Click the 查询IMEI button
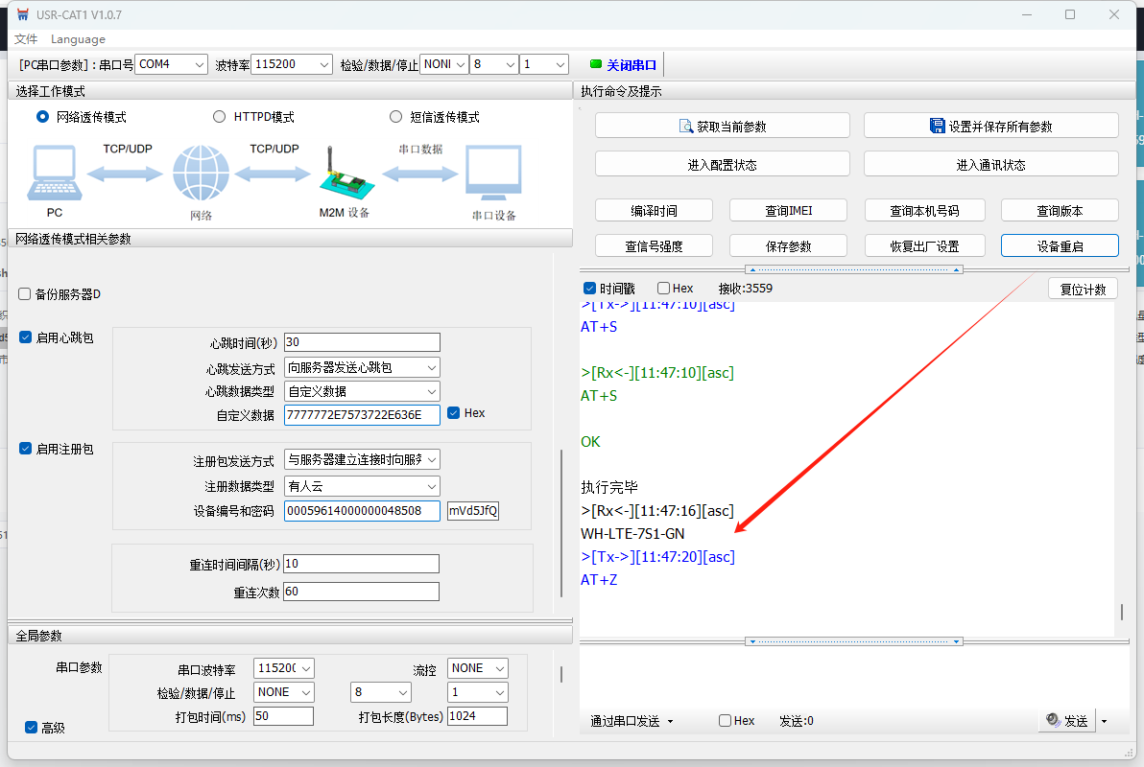This screenshot has width=1144, height=767. click(x=788, y=211)
